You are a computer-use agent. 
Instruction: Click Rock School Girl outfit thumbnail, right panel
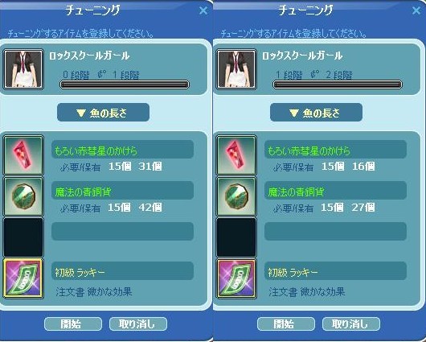pyautogui.click(x=236, y=69)
